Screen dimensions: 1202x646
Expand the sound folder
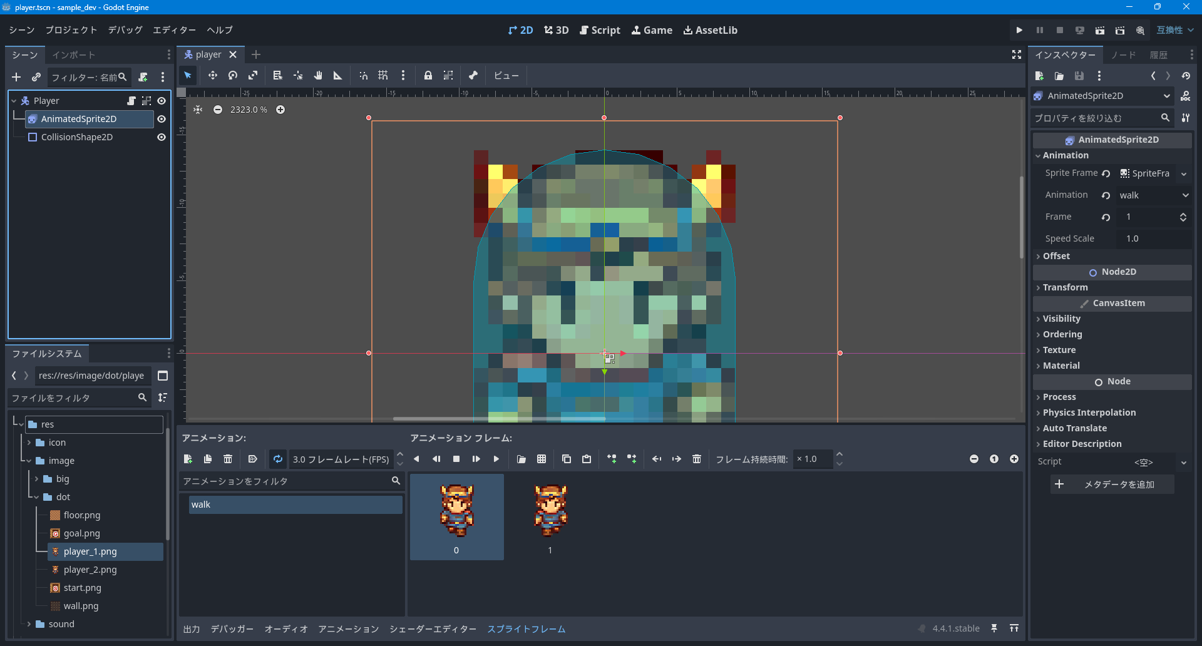(x=29, y=624)
